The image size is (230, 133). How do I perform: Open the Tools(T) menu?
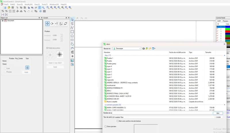(x=45, y=5)
